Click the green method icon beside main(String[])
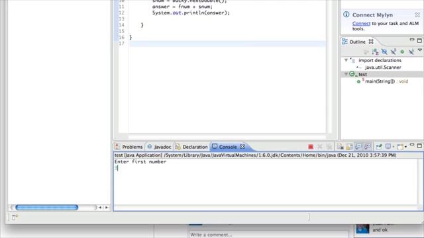Screen dimensions: 424x238 pos(358,81)
